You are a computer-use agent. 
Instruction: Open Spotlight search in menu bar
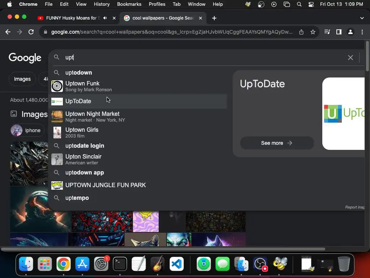[299, 4]
